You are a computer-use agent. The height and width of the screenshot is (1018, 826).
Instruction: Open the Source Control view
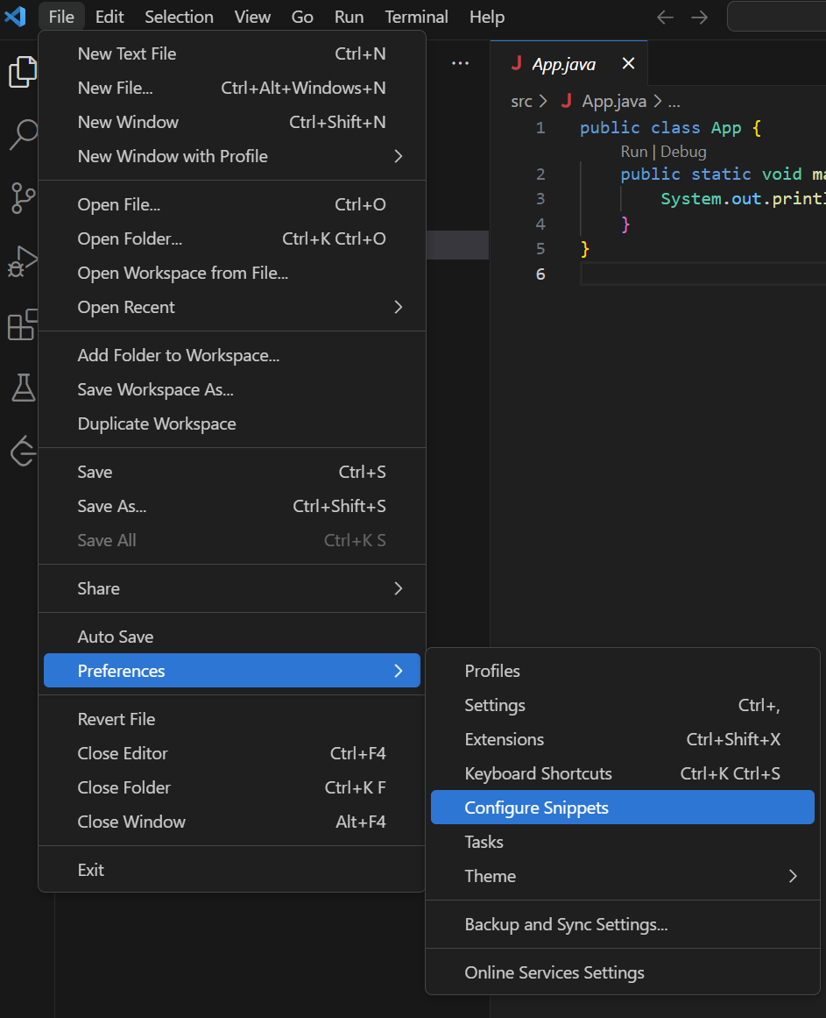point(22,199)
